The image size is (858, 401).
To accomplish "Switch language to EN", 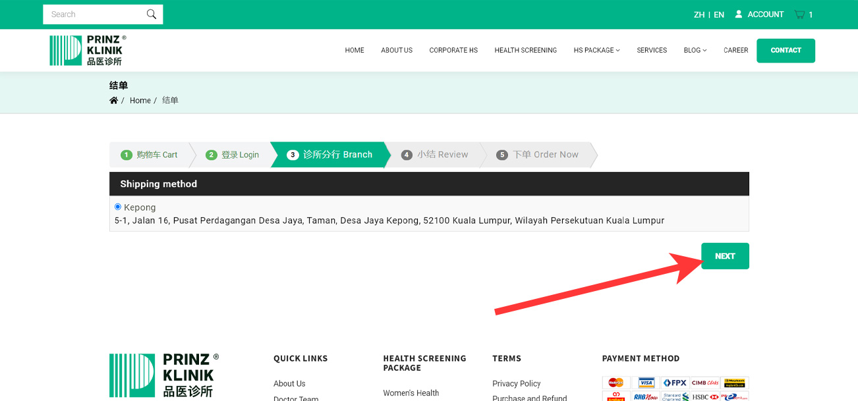I will 719,14.
